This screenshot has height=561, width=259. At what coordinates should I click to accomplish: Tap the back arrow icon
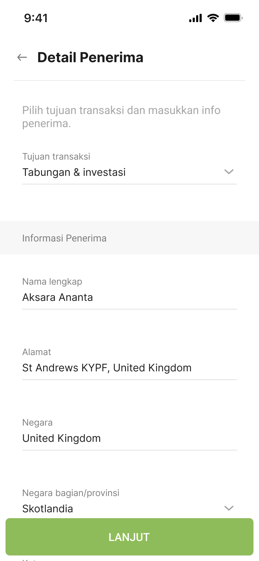click(x=22, y=57)
